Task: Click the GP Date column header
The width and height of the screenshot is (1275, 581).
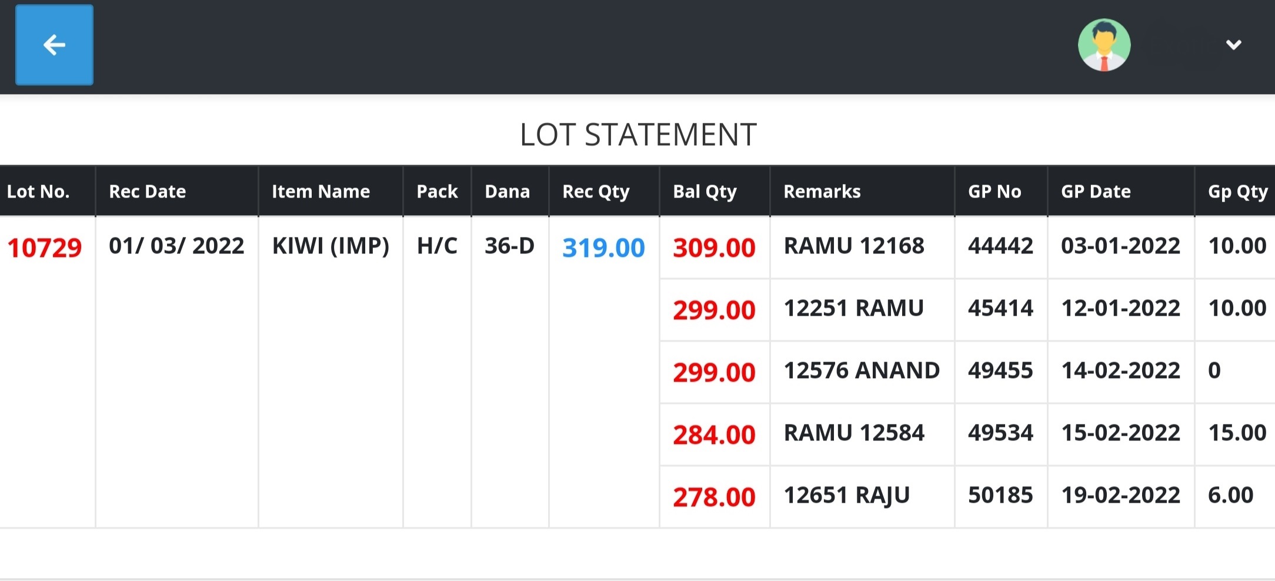Action: (1096, 191)
